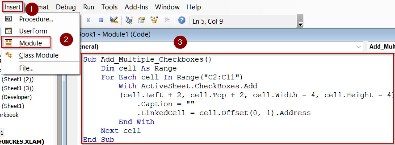Image resolution: width=395 pixels, height=145 pixels.
Task: Click the Class Module menu entry icon
Action: point(8,55)
